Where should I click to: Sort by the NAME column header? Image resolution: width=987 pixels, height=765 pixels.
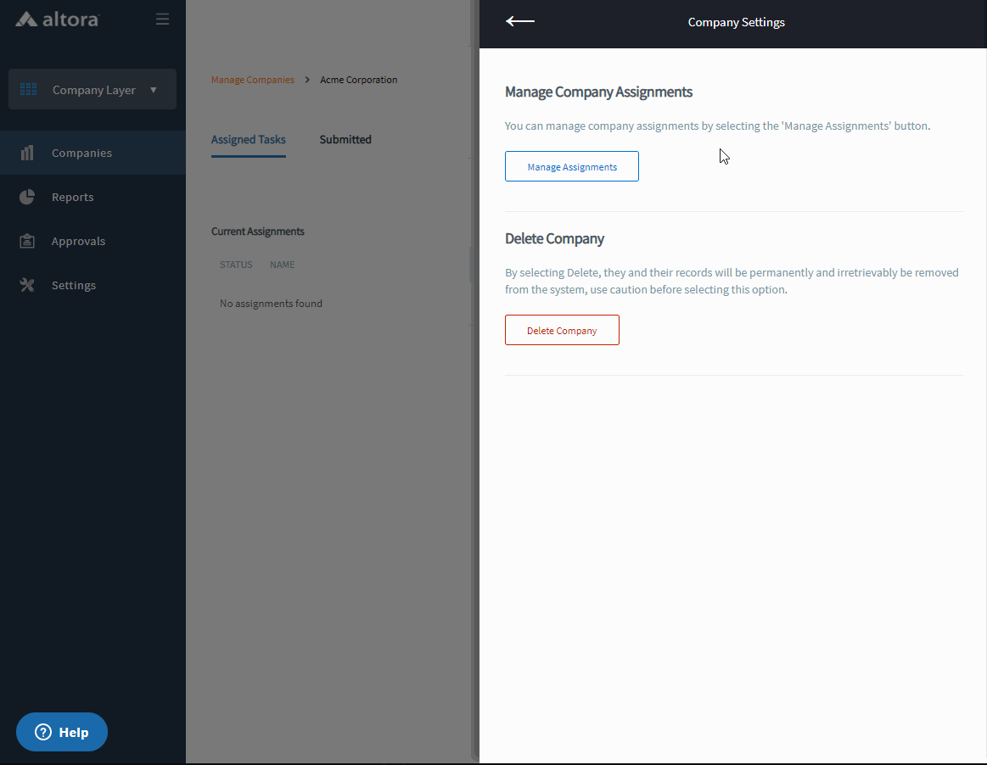[282, 265]
